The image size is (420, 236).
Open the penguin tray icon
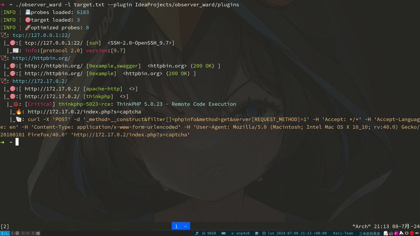(x=401, y=233)
